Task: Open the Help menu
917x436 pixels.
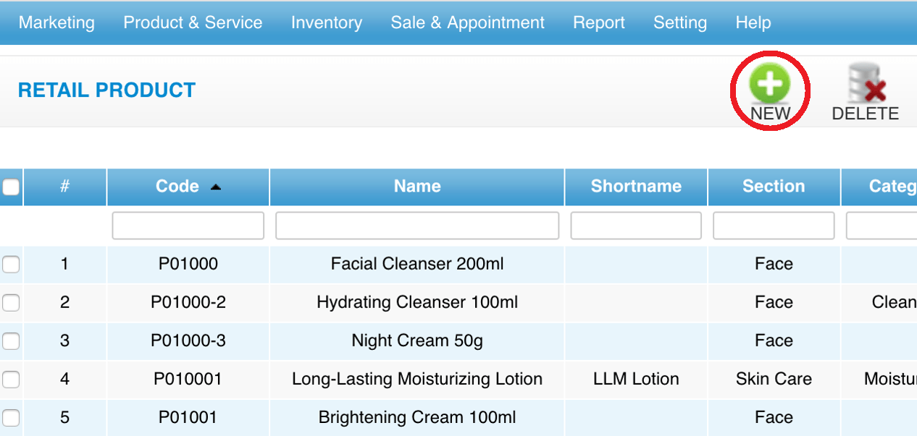Action: [x=753, y=22]
